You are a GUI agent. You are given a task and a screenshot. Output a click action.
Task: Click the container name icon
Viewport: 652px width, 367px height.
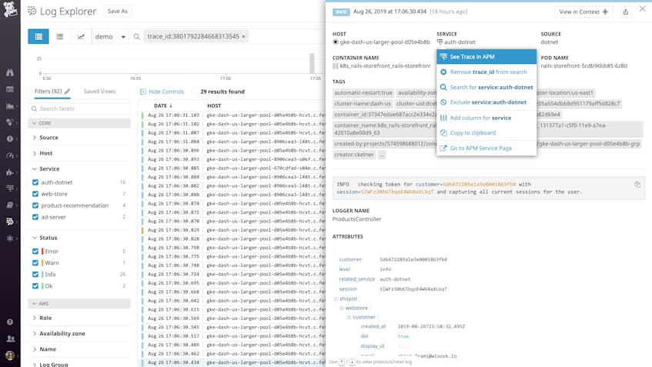coord(335,65)
